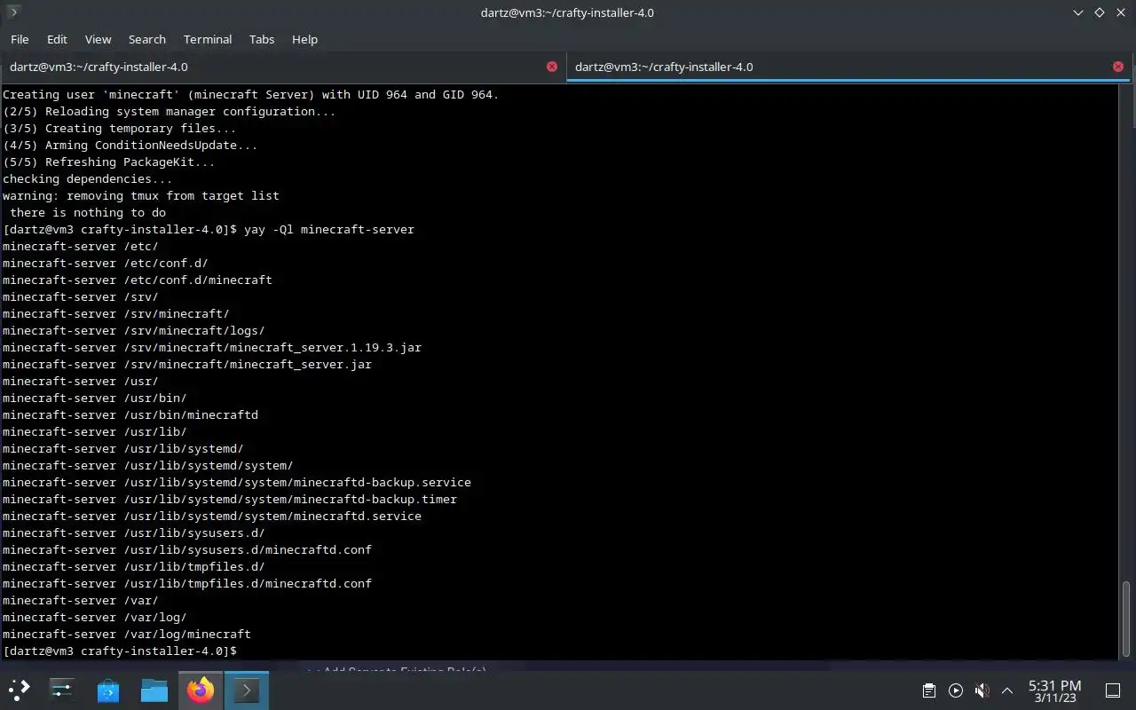Image resolution: width=1136 pixels, height=710 pixels.
Task: Select the second terminal tab
Action: (x=849, y=67)
